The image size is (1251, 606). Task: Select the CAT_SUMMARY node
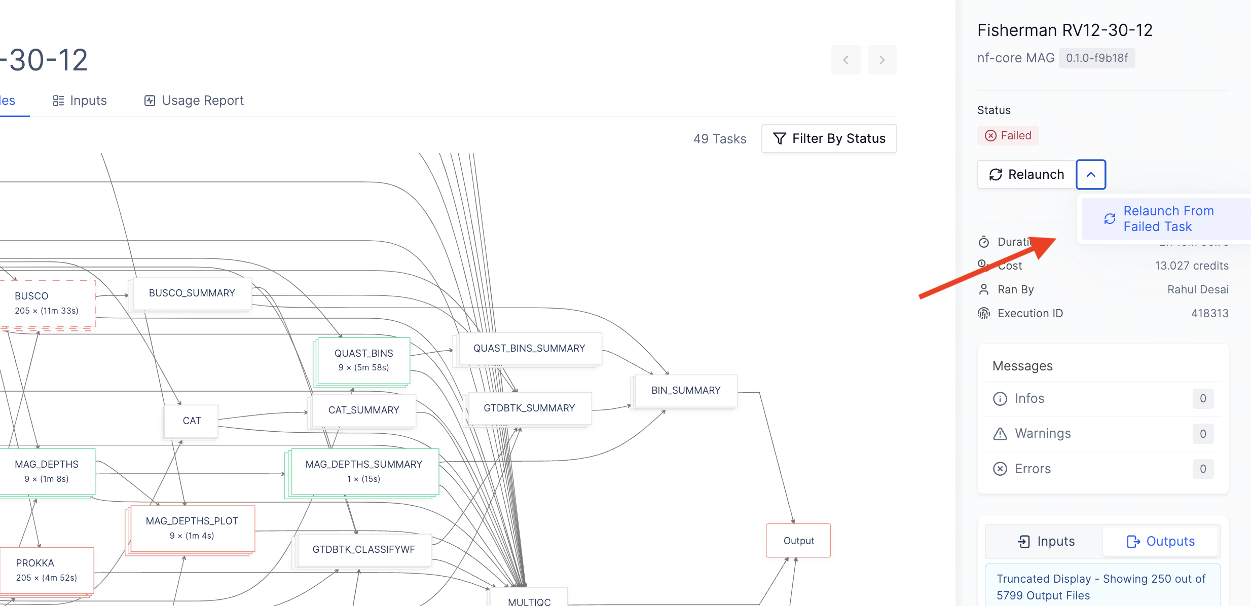pos(363,410)
